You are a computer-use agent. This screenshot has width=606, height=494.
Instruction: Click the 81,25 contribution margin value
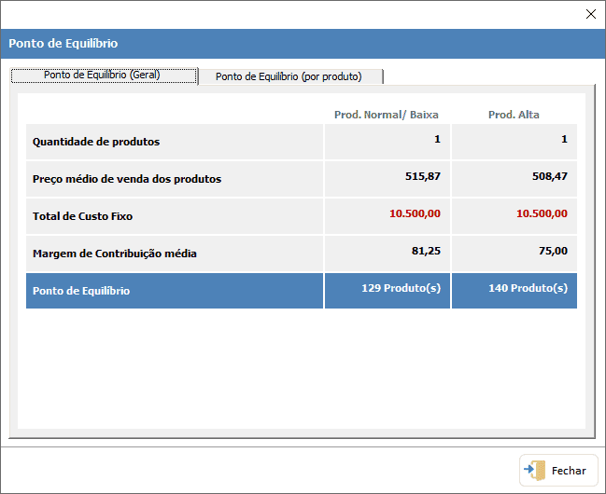[426, 251]
